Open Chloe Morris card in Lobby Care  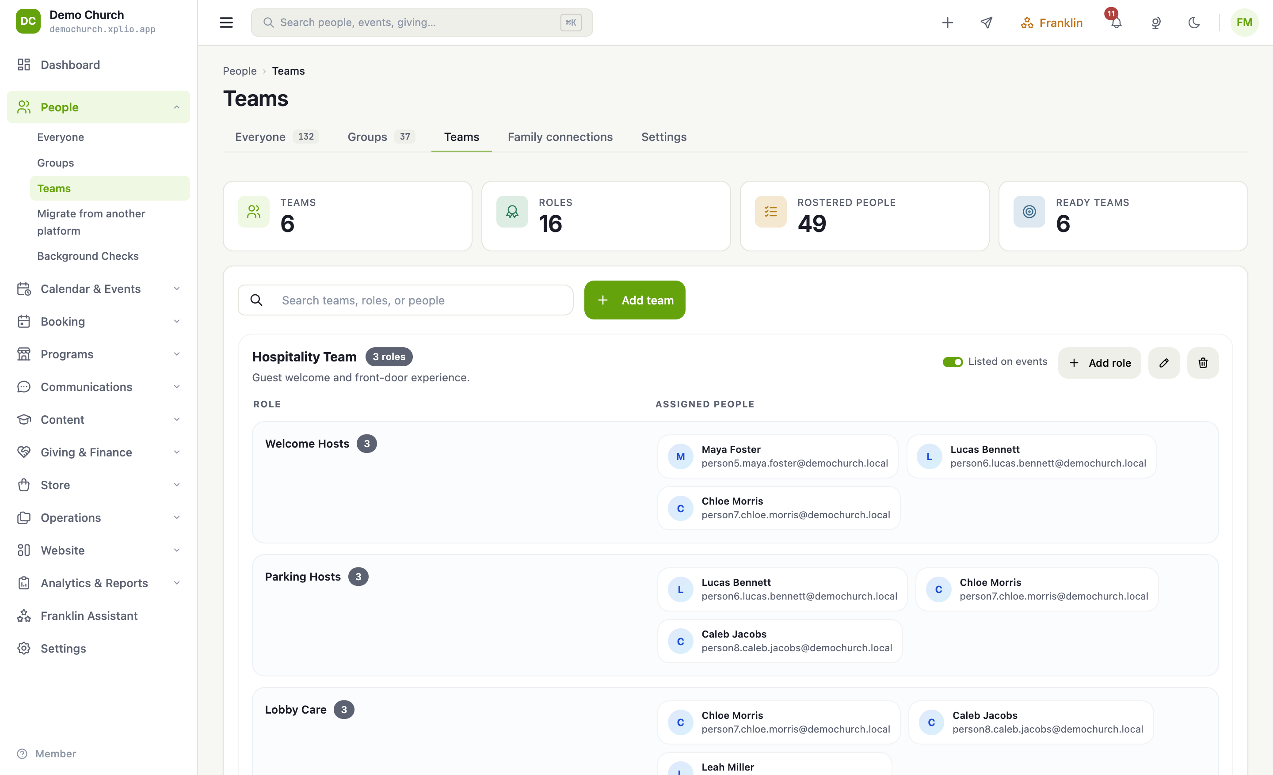pyautogui.click(x=778, y=722)
